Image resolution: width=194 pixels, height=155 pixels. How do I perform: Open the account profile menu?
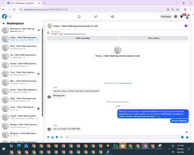(187, 17)
